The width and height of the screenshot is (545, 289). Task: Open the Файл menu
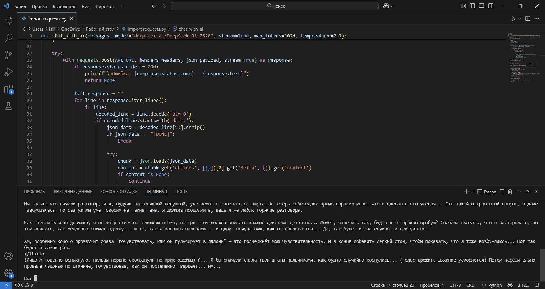pos(20,6)
